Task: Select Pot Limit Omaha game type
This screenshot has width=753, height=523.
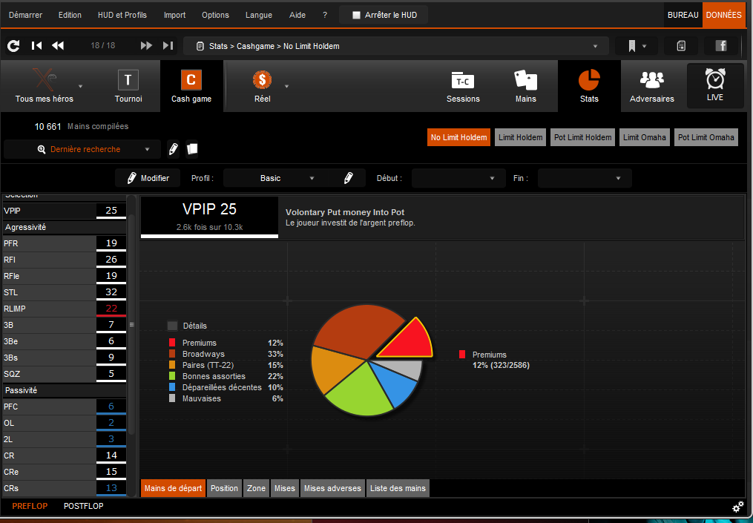Action: point(706,137)
